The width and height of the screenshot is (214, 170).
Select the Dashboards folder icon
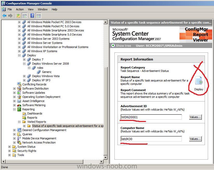click(x=24, y=113)
